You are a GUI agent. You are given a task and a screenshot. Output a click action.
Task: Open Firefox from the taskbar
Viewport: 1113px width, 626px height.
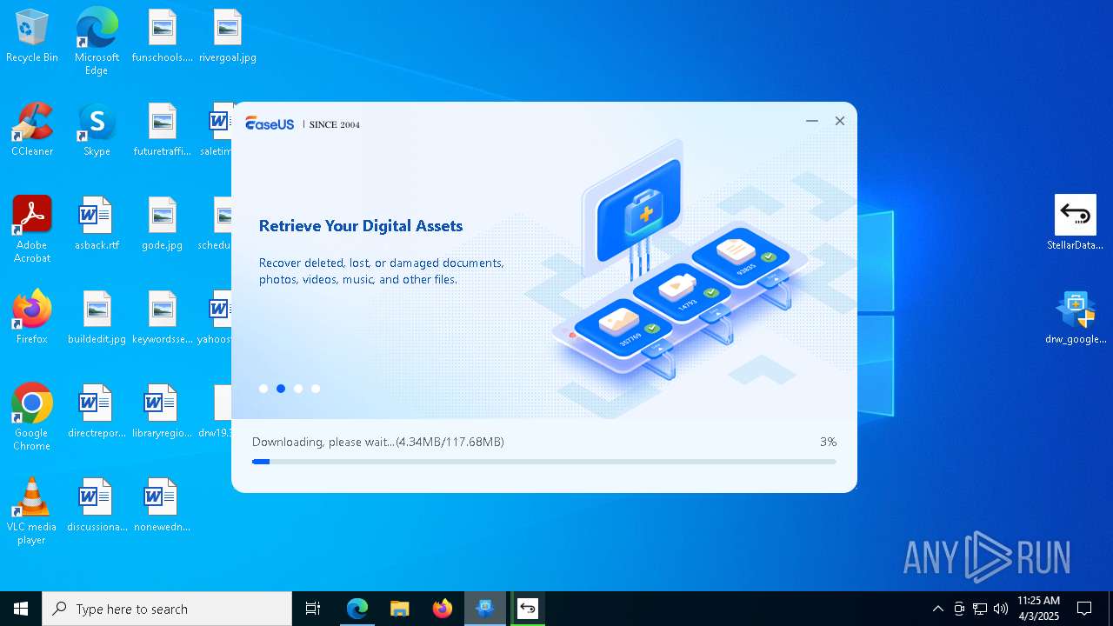[x=442, y=609]
